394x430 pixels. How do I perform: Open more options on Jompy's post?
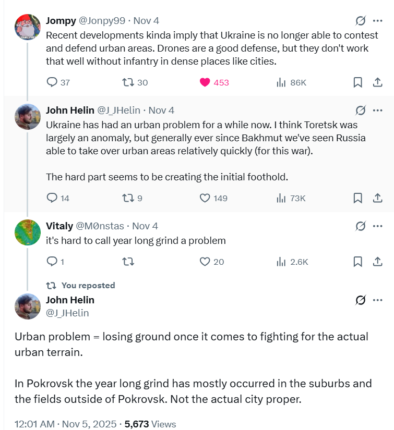[378, 21]
